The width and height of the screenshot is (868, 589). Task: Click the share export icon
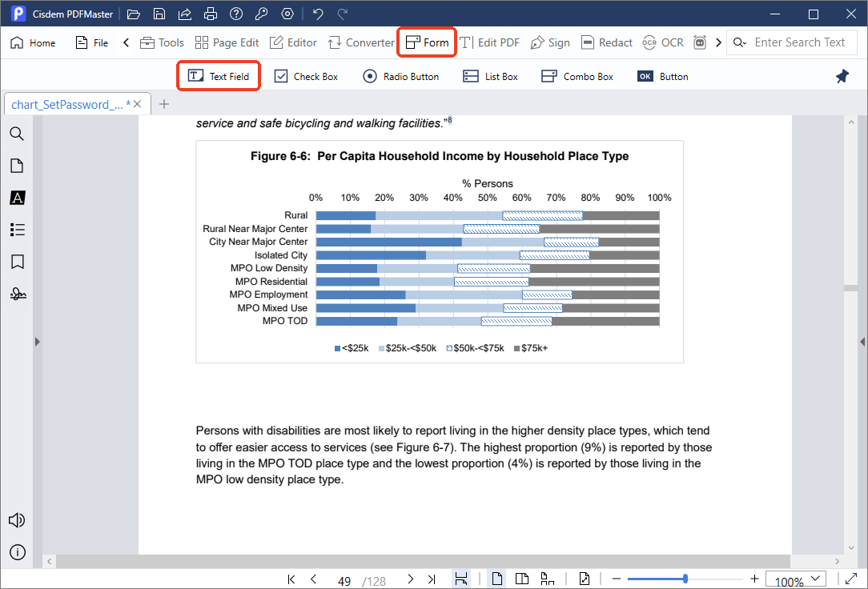click(x=184, y=14)
